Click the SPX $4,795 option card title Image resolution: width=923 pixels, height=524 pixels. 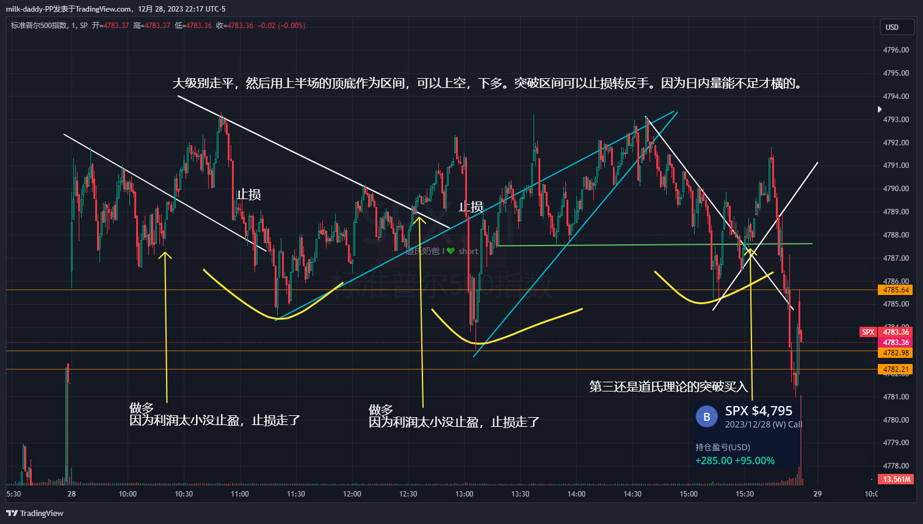(758, 411)
